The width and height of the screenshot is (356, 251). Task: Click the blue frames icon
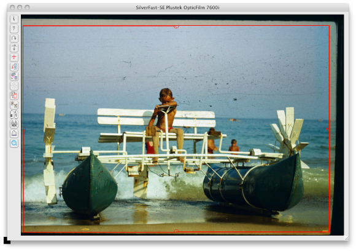pyautogui.click(x=14, y=76)
